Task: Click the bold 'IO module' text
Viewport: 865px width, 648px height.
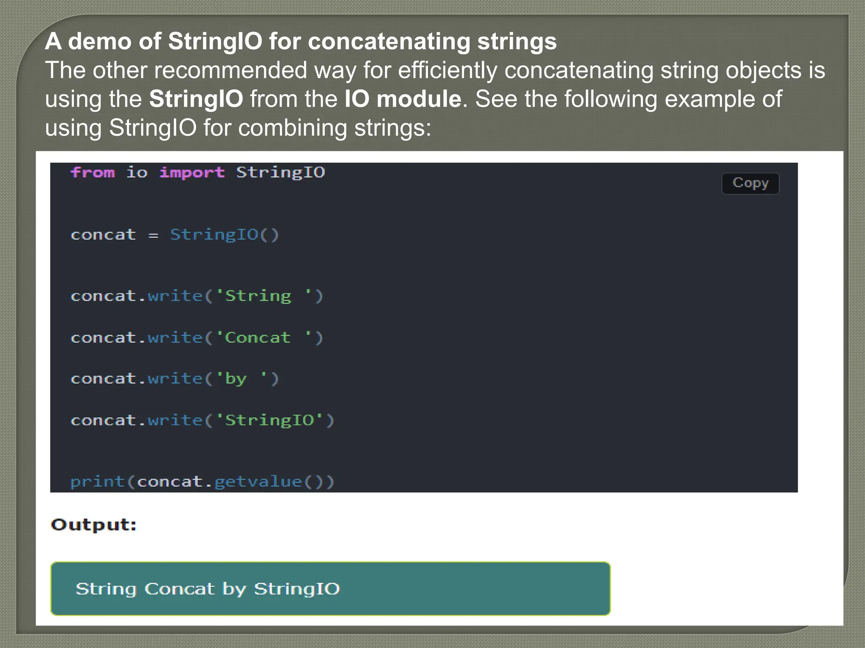Action: coord(403,99)
